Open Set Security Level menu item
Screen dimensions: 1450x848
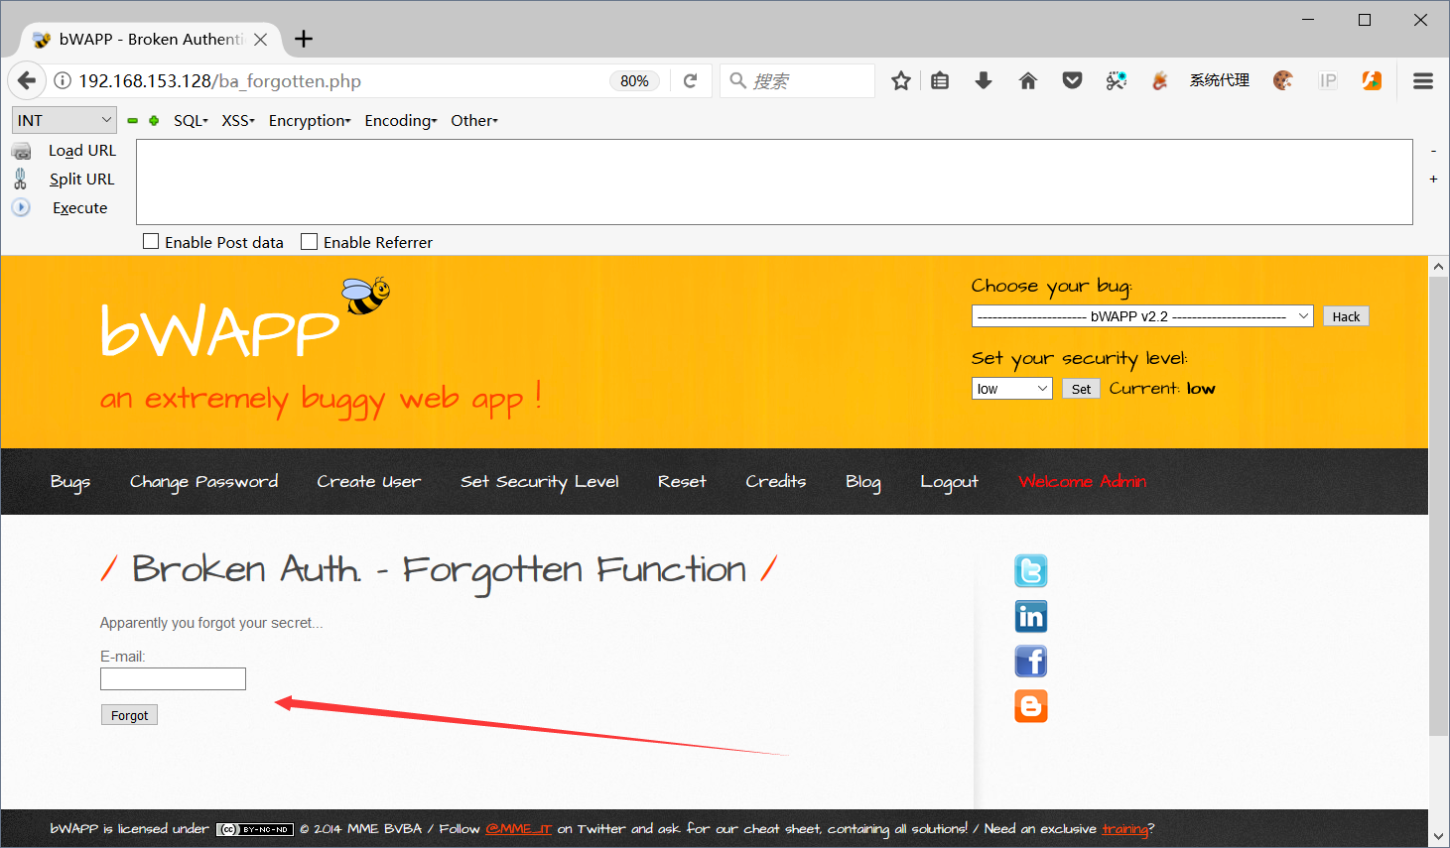[x=540, y=482]
